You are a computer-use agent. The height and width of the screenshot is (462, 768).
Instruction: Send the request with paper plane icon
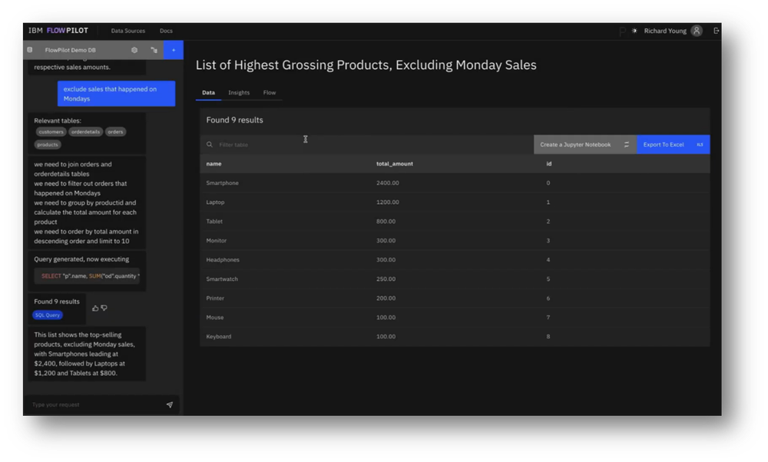170,404
